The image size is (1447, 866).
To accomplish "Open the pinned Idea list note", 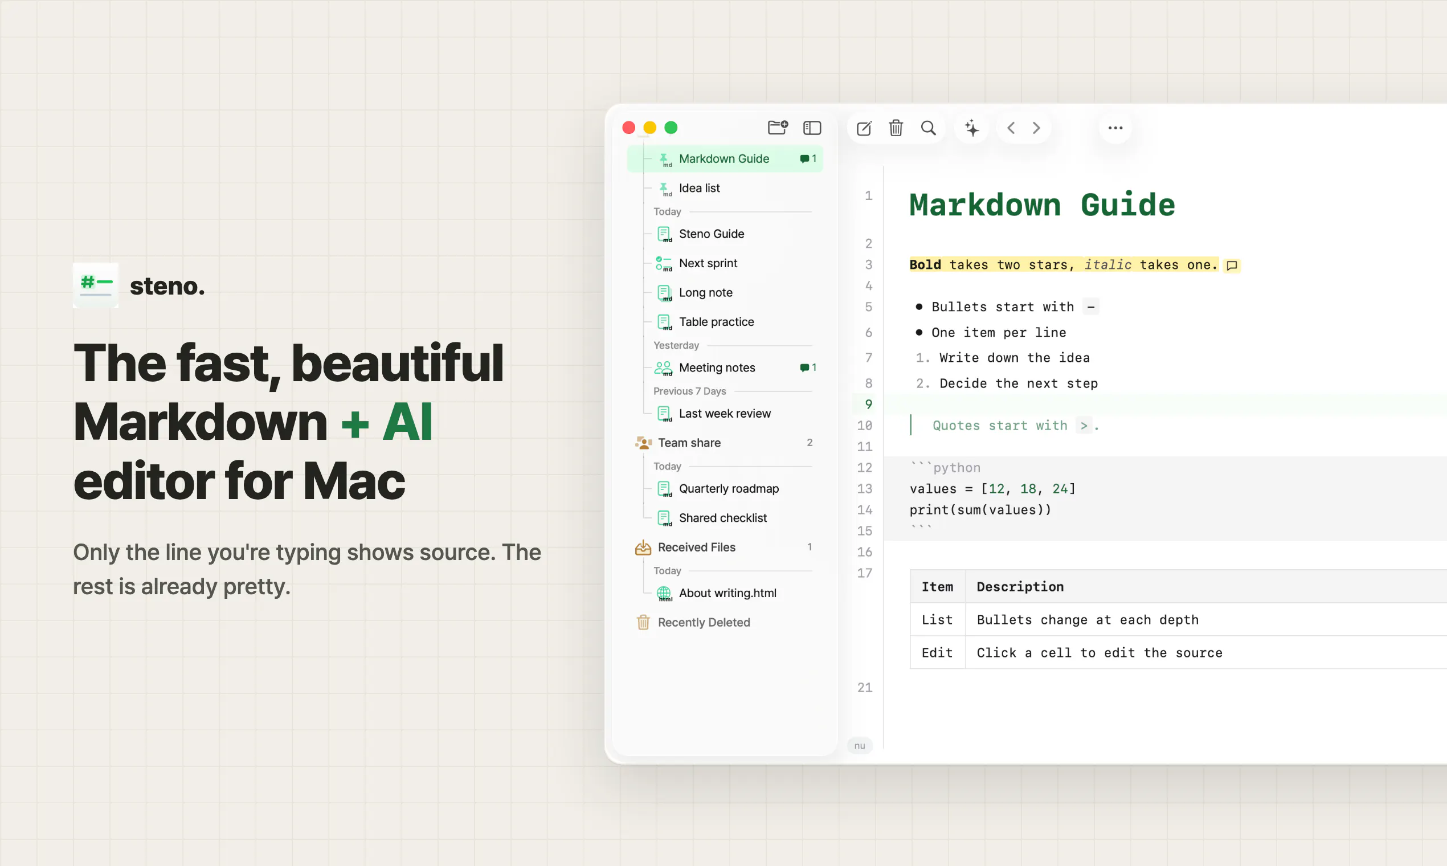I will coord(725,188).
